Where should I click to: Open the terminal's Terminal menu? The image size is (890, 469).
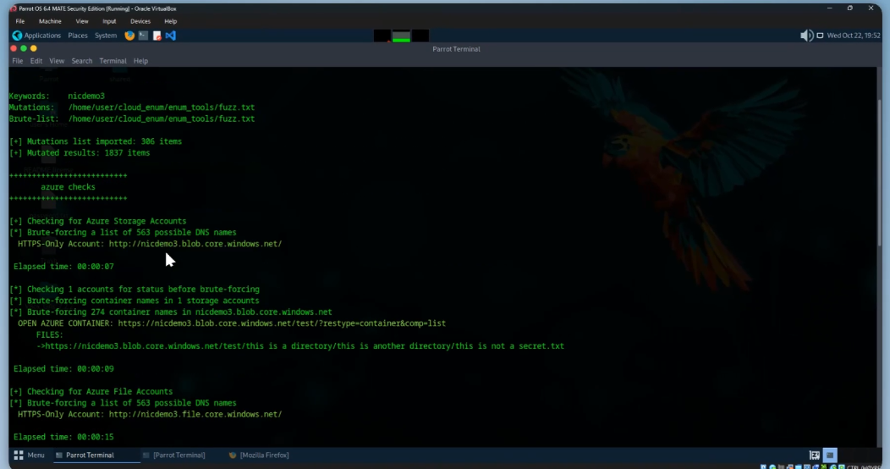113,61
